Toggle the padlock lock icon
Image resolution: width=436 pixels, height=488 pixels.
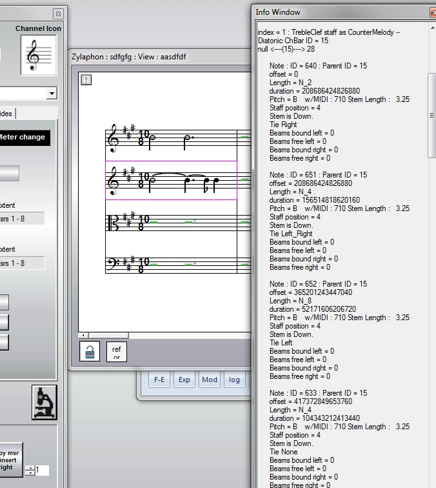(x=90, y=352)
